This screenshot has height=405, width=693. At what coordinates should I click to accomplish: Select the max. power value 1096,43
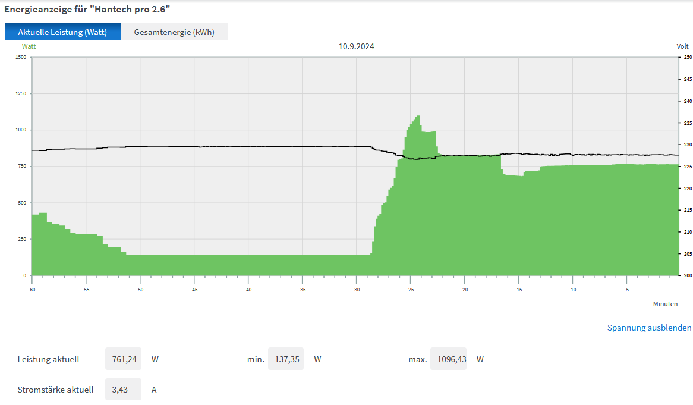tap(449, 359)
